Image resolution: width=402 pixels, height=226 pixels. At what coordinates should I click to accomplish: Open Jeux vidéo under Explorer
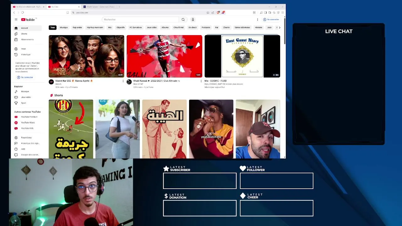tap(27, 97)
